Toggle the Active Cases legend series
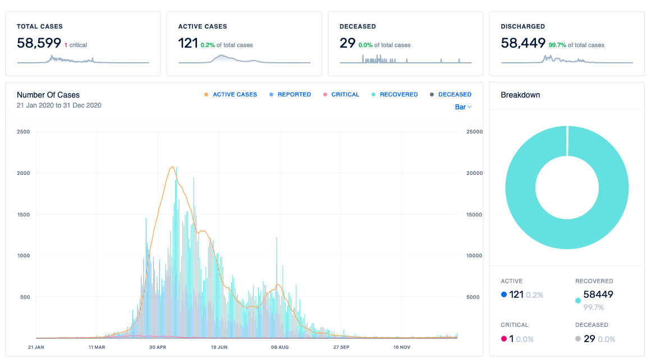The width and height of the screenshot is (651, 360). tap(235, 95)
